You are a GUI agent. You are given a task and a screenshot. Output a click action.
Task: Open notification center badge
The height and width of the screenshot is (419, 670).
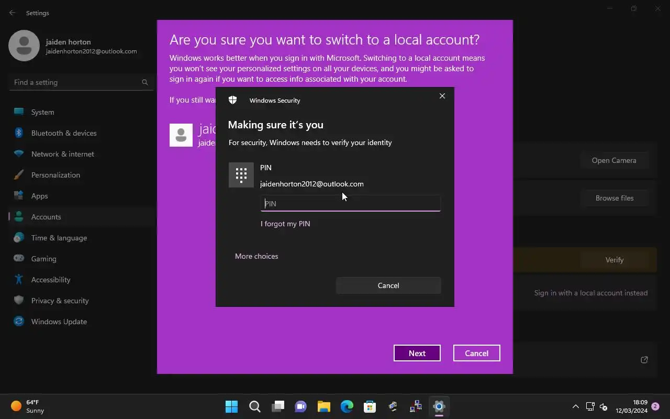point(655,406)
